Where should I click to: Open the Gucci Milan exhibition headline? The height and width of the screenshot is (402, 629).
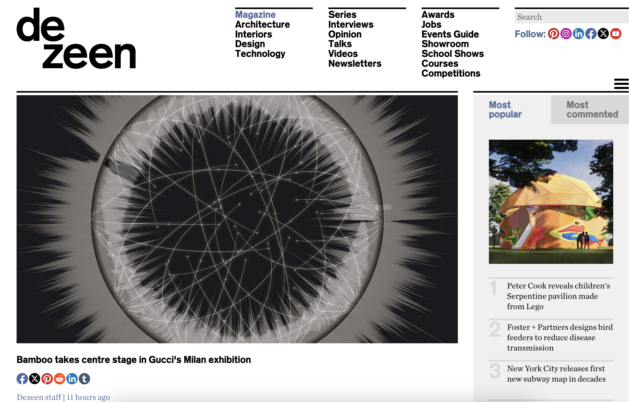pos(134,360)
